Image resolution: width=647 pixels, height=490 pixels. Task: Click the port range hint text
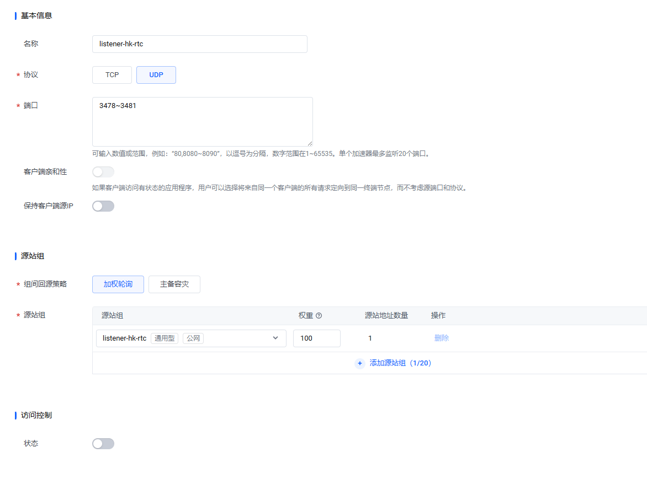[262, 154]
